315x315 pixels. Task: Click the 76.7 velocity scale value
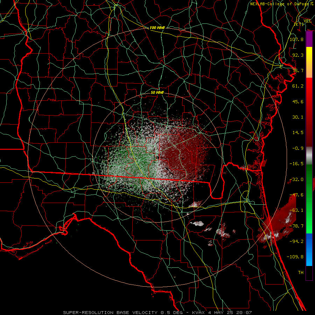[x=298, y=70]
